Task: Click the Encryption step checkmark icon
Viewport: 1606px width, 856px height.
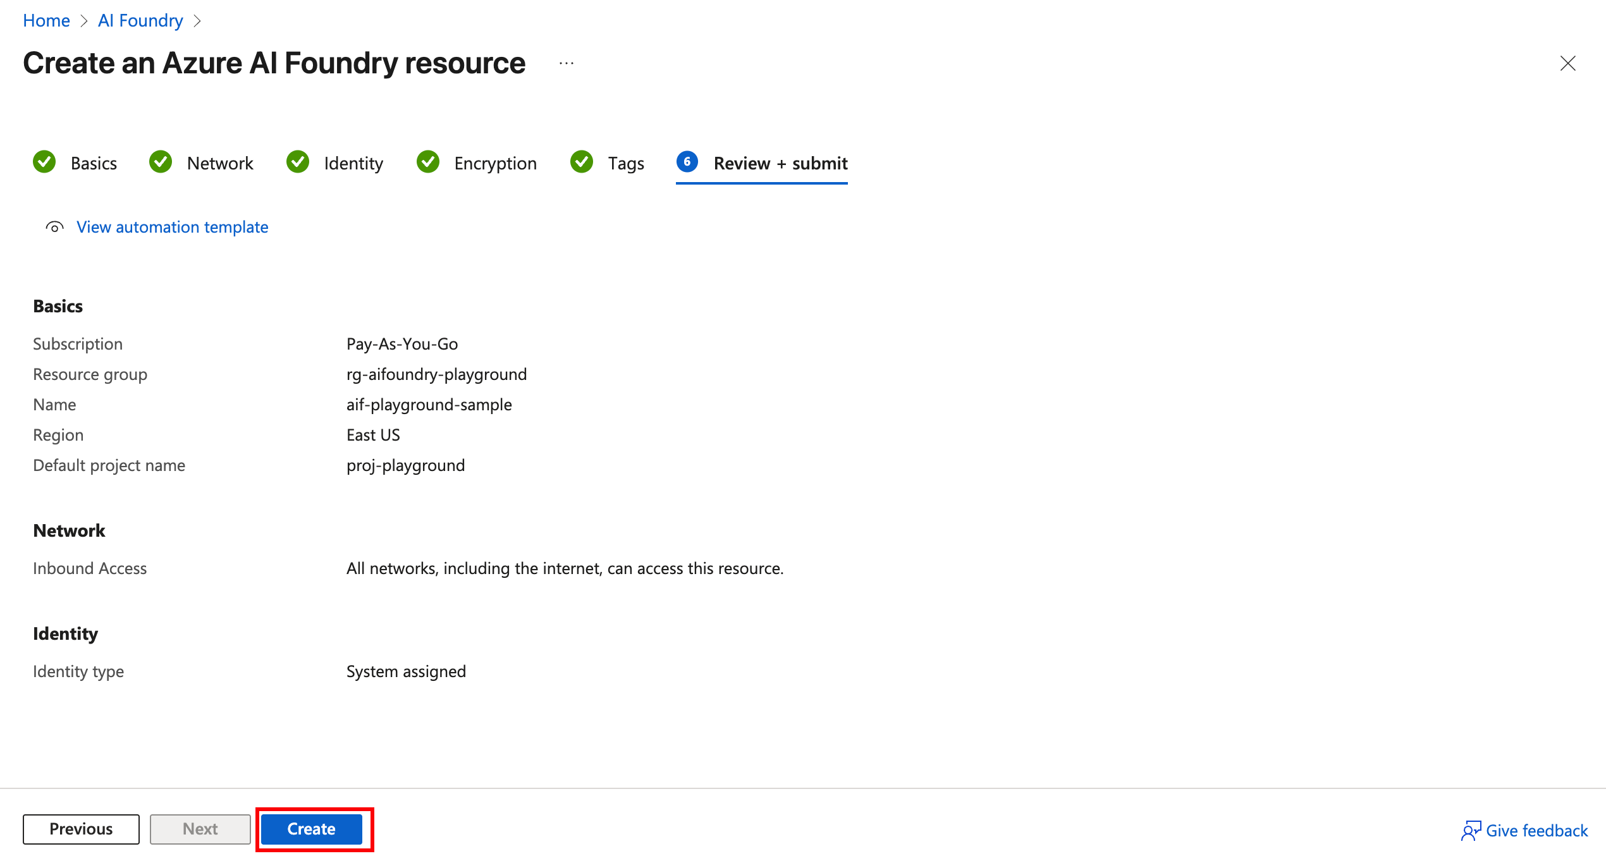Action: (x=428, y=162)
